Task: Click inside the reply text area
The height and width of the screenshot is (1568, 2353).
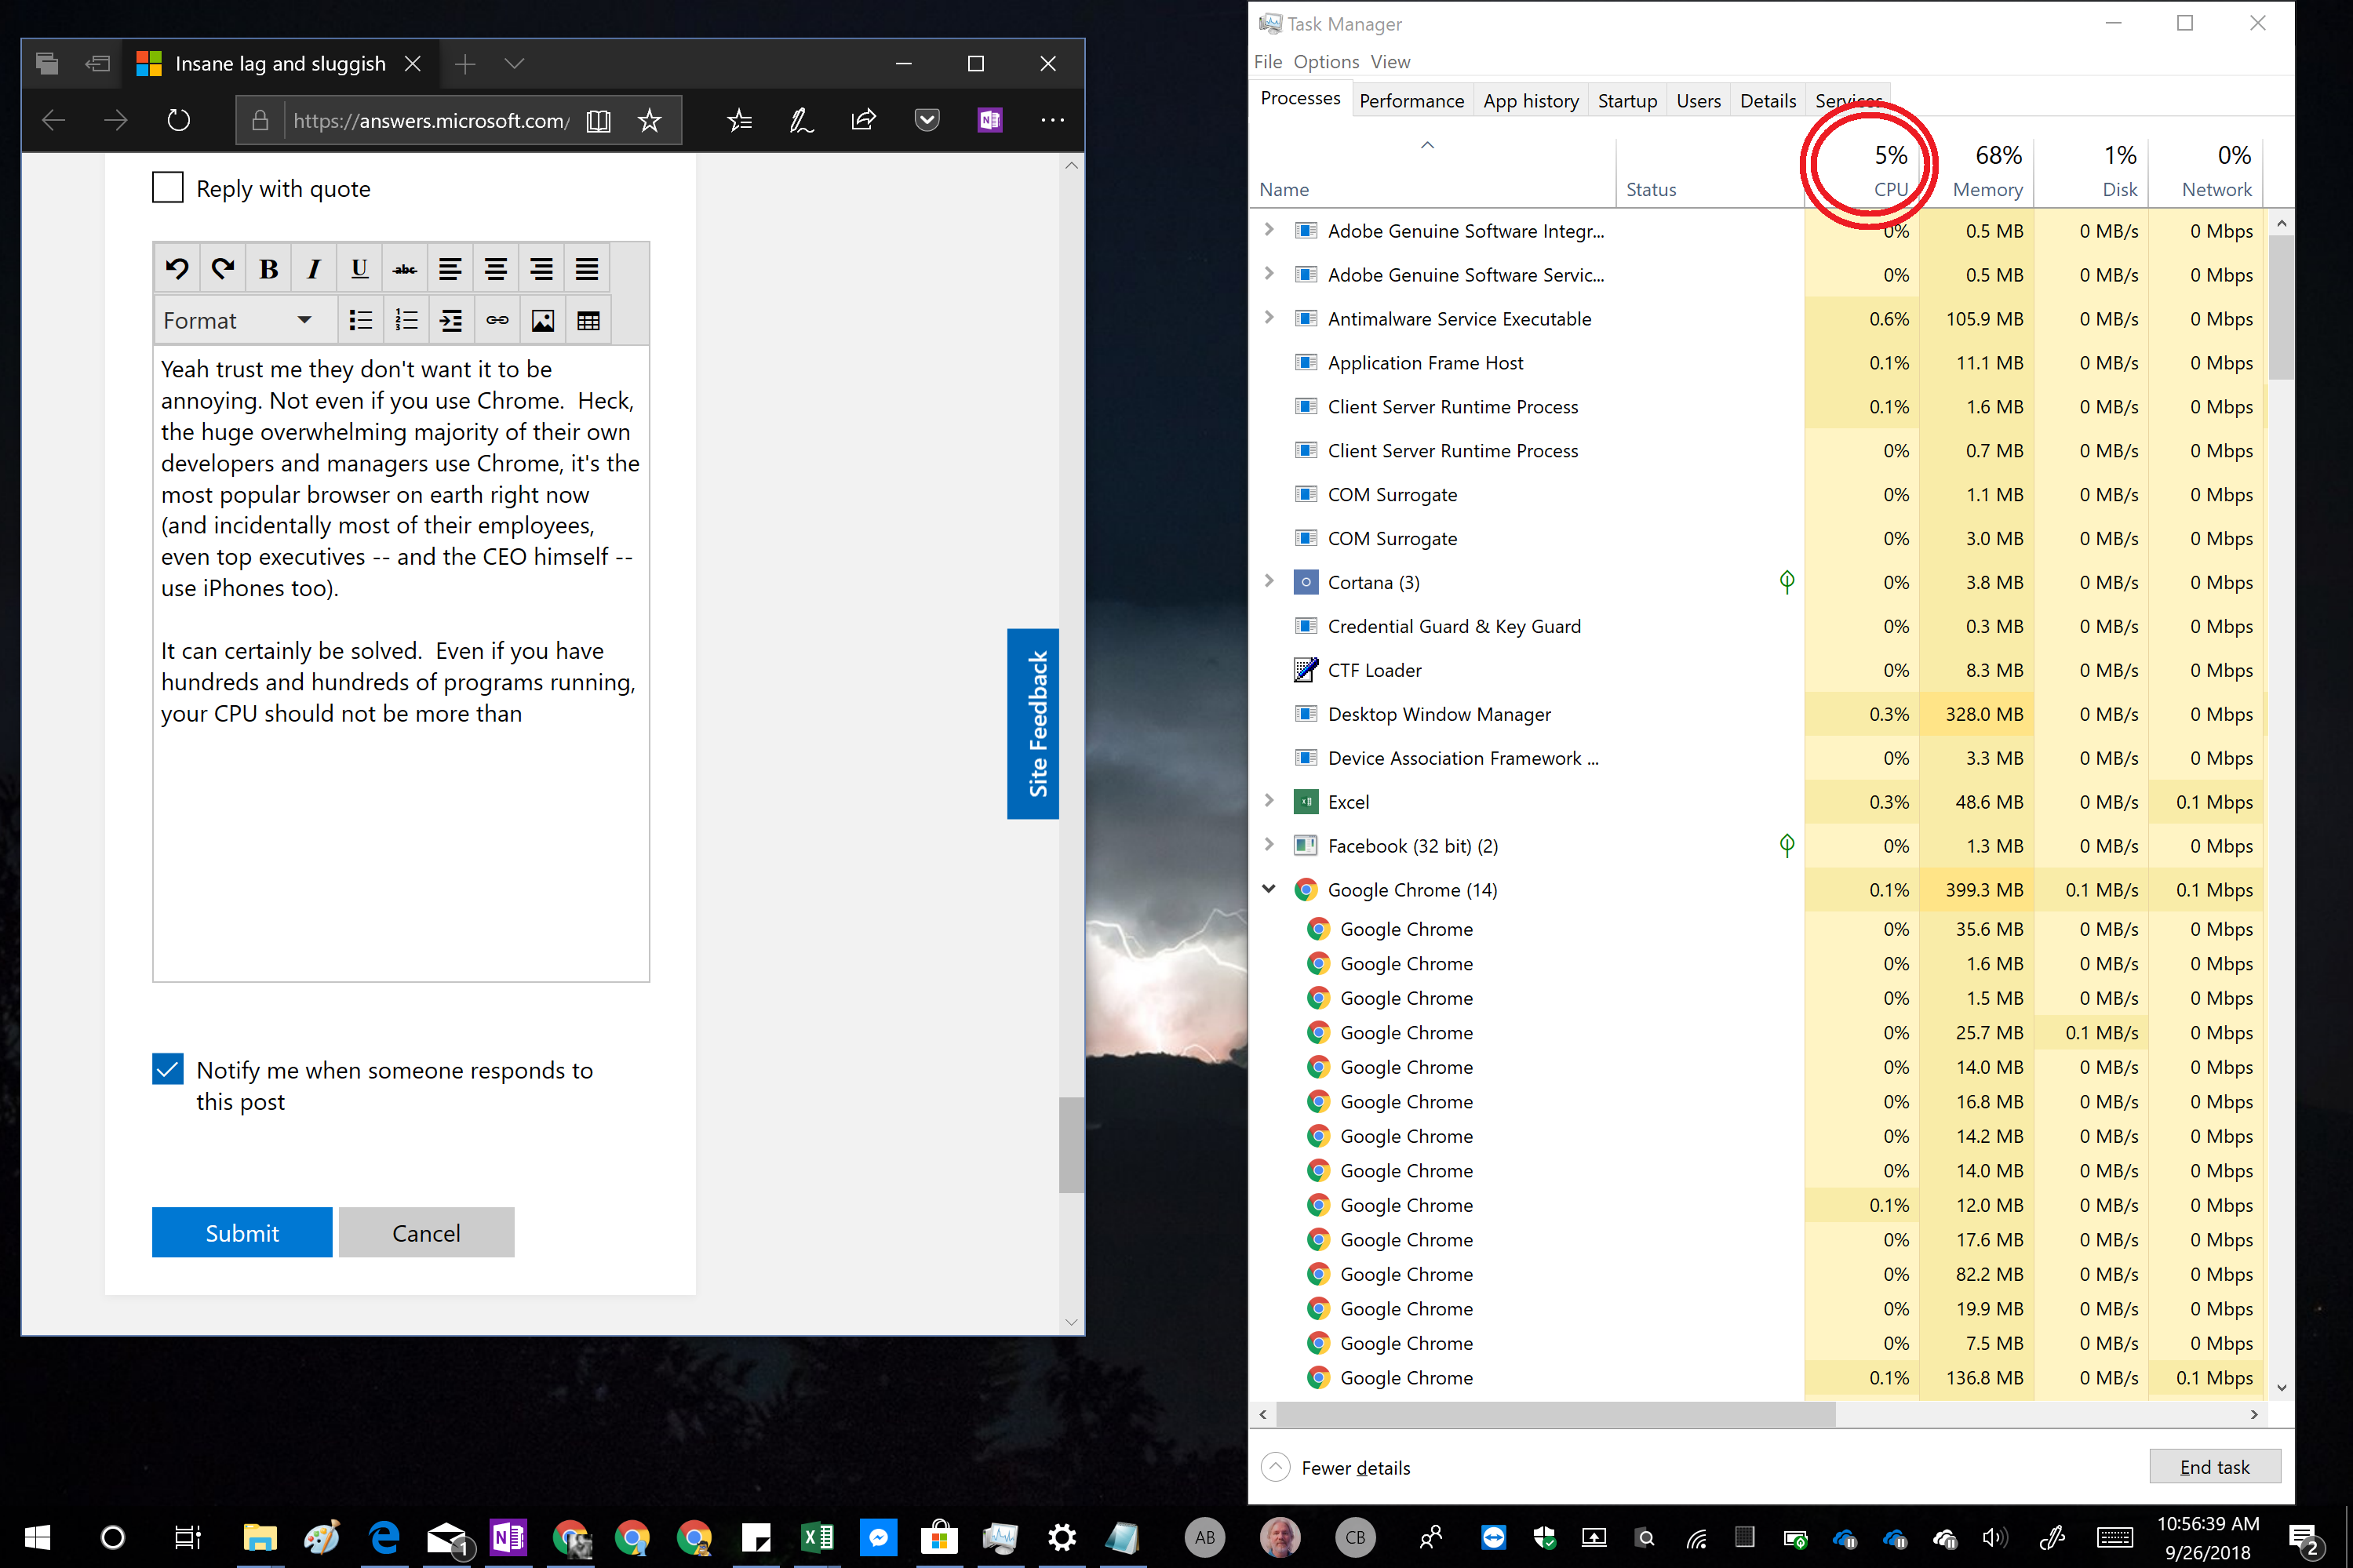Action: click(x=401, y=663)
